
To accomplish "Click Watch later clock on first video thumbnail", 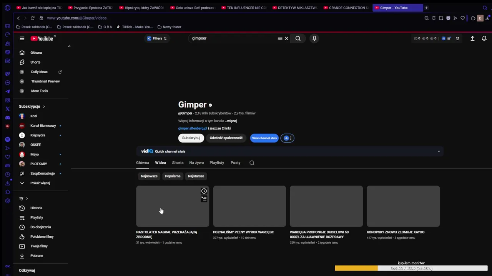I will pyautogui.click(x=204, y=191).
